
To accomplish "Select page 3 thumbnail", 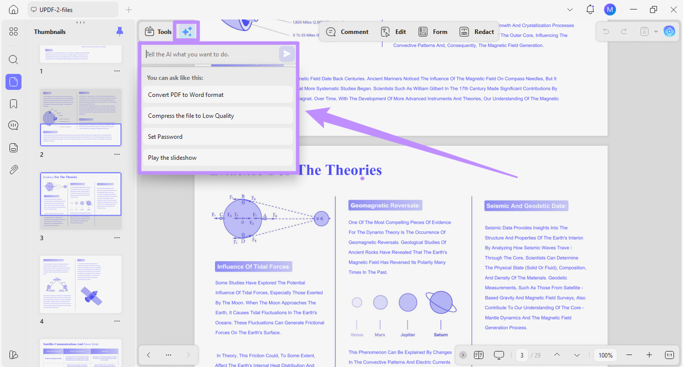I will [80, 201].
